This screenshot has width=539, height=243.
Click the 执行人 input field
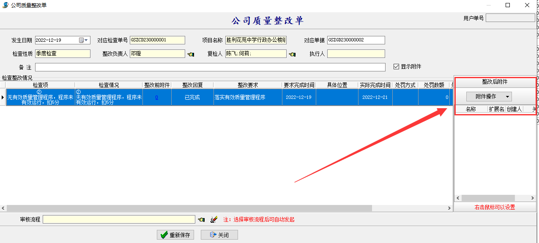[x=356, y=54]
